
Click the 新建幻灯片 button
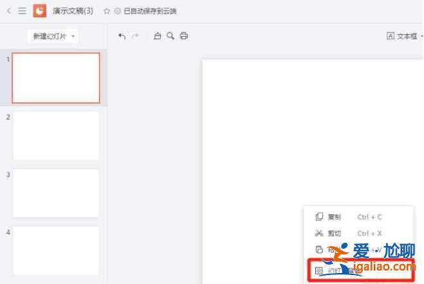(x=50, y=37)
